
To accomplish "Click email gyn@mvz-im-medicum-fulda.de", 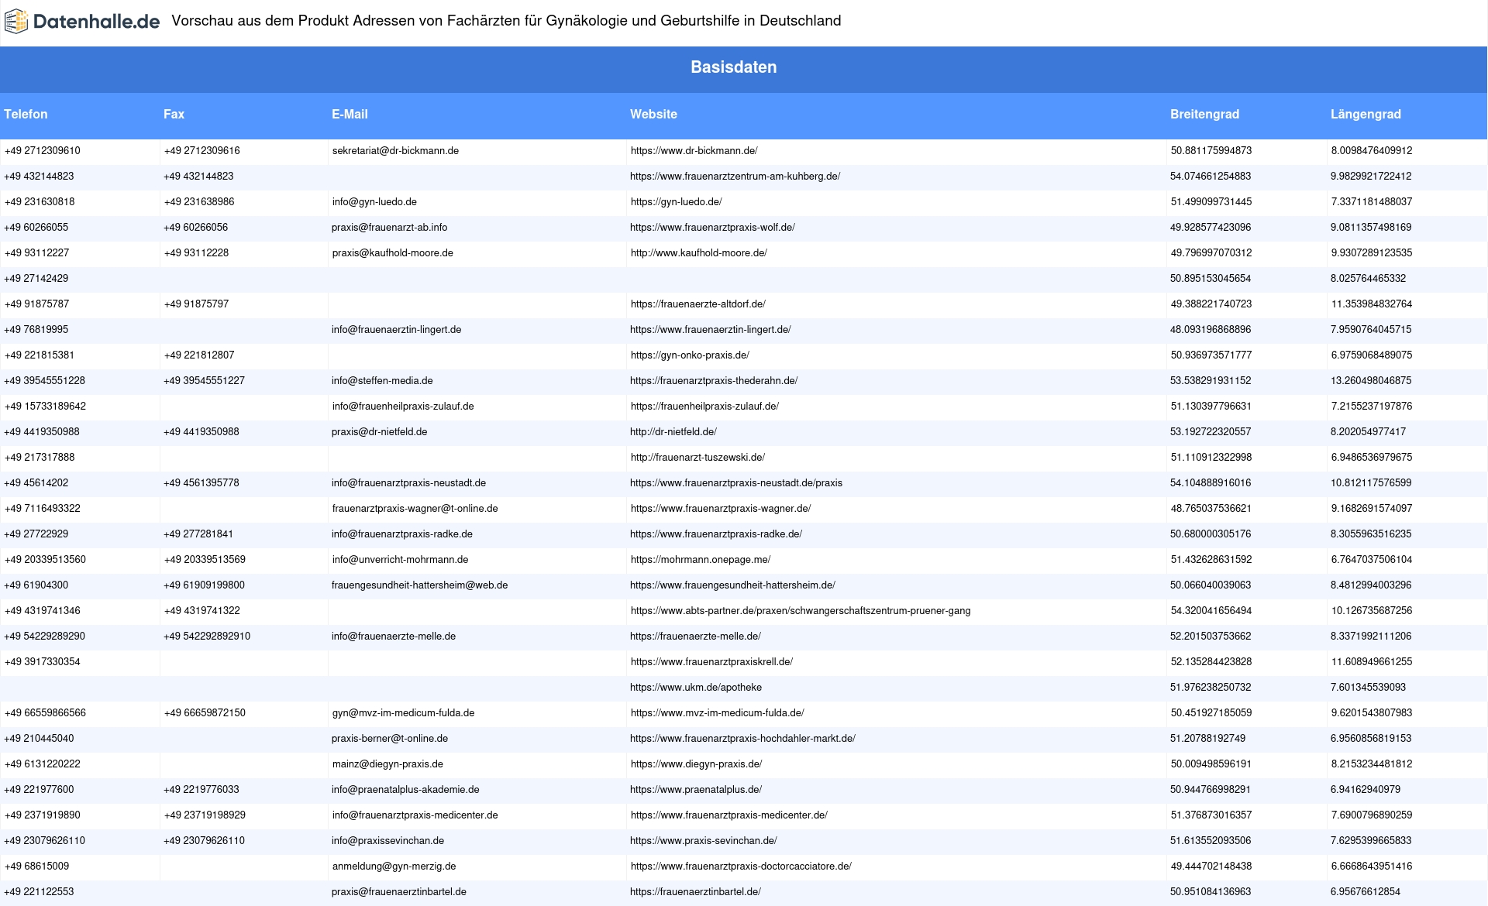I will click(403, 713).
